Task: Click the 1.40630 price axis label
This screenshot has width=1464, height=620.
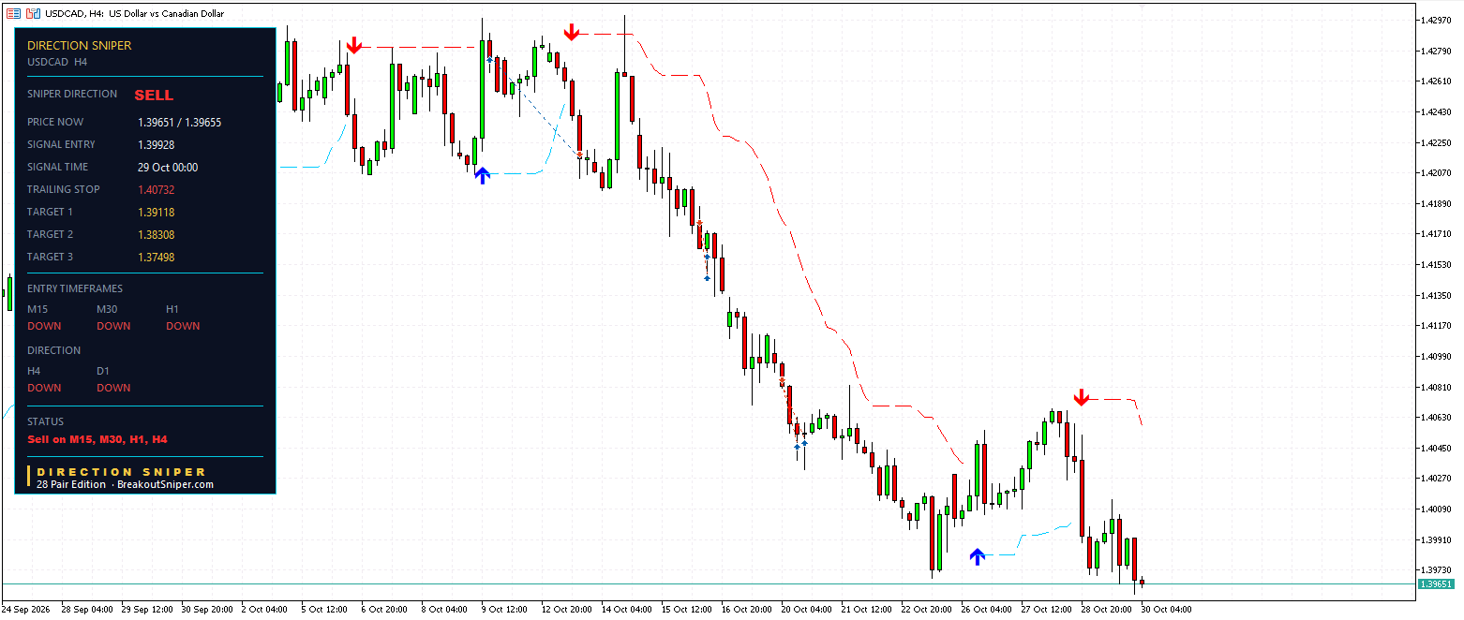Action: click(x=1437, y=417)
